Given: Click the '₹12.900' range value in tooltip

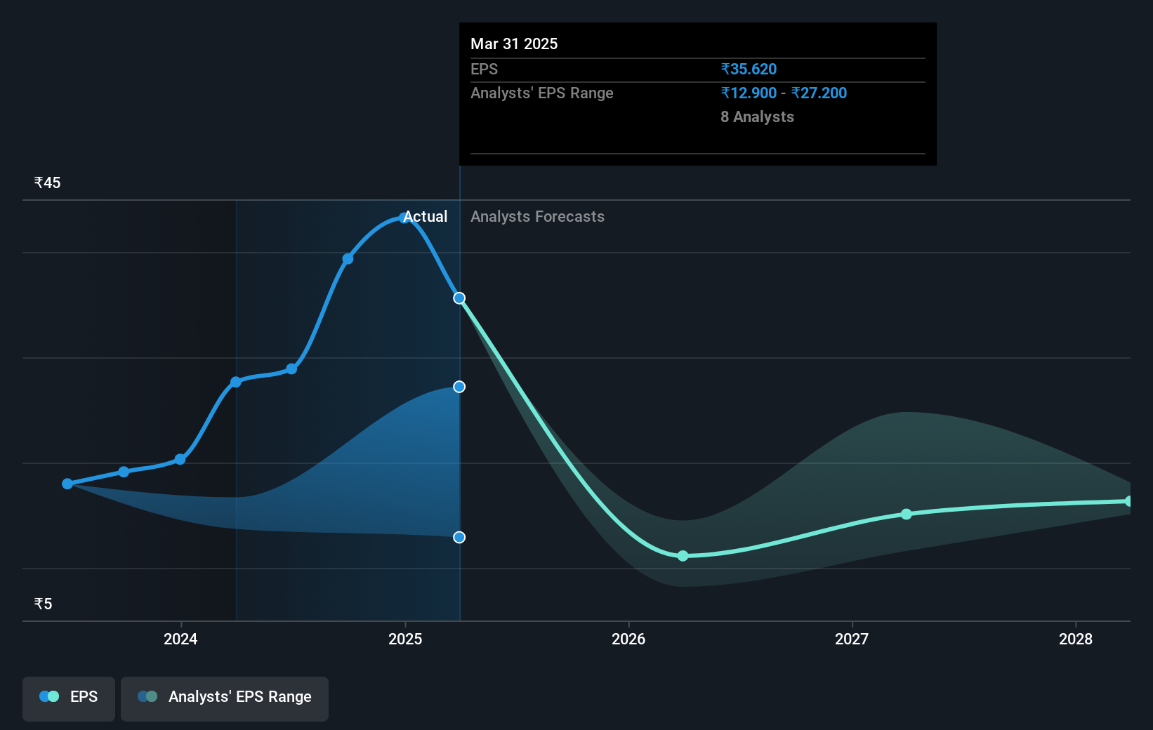Looking at the screenshot, I should click(x=749, y=93).
